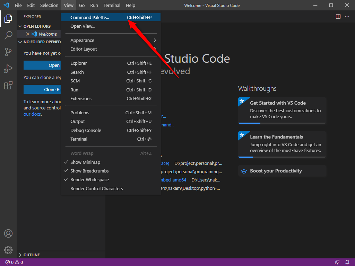Click the star badge on Get Started card

(242, 101)
